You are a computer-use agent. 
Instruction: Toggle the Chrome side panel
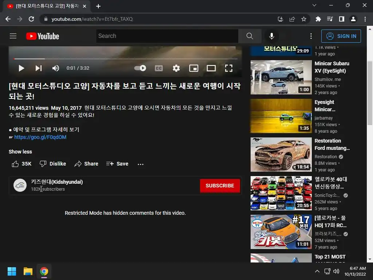pos(341,19)
